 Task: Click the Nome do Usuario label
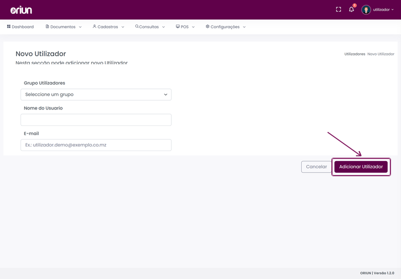coord(43,108)
